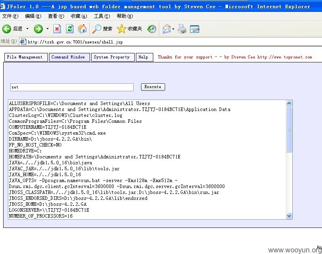Click the output scrollbar up arrow
Image resolution: width=322 pixels, height=254 pixels.
(289, 103)
